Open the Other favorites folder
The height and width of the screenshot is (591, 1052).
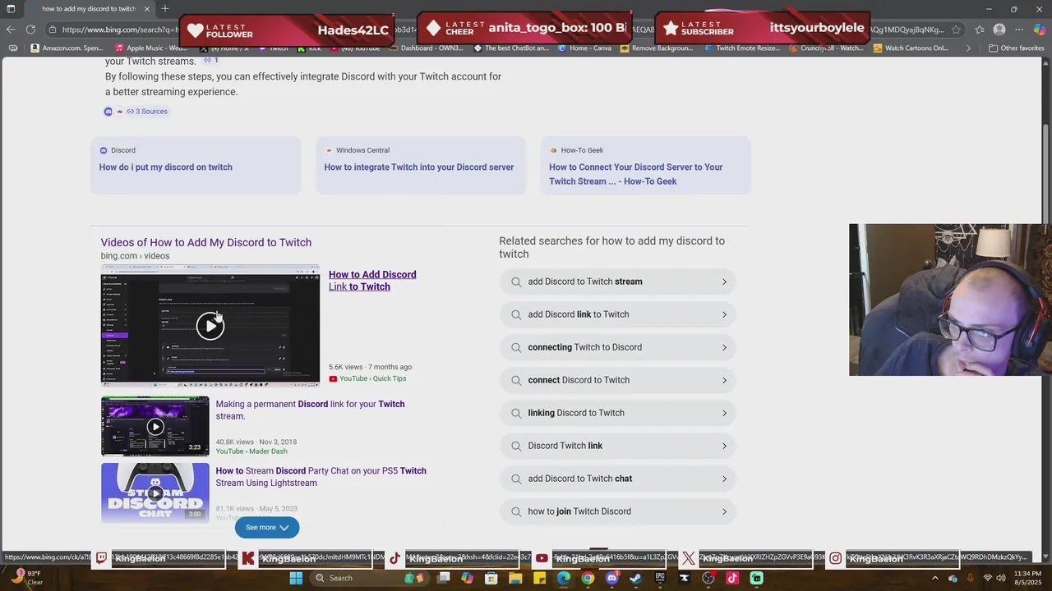(x=1016, y=48)
